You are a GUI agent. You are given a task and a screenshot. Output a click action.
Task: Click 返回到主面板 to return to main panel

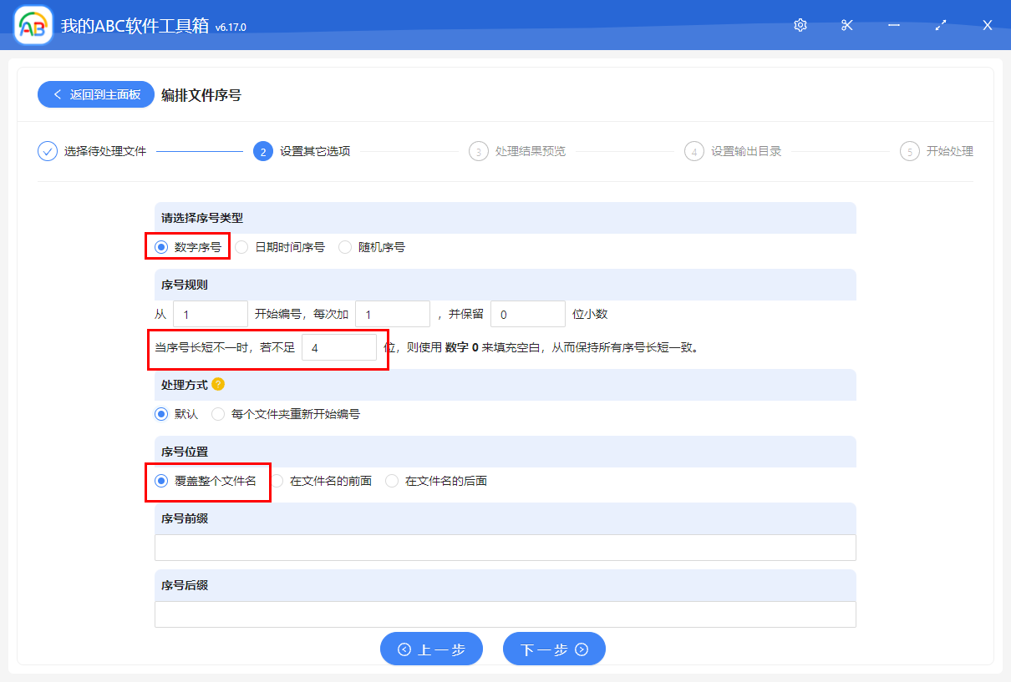[x=95, y=94]
